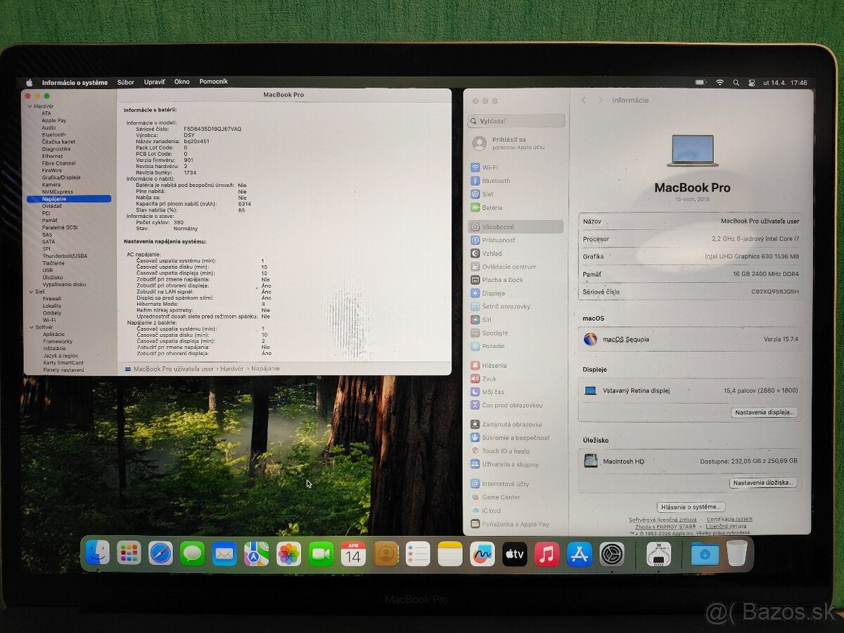Open the Music app from the Dock
Screen dimensions: 844x633
pyautogui.click(x=546, y=553)
